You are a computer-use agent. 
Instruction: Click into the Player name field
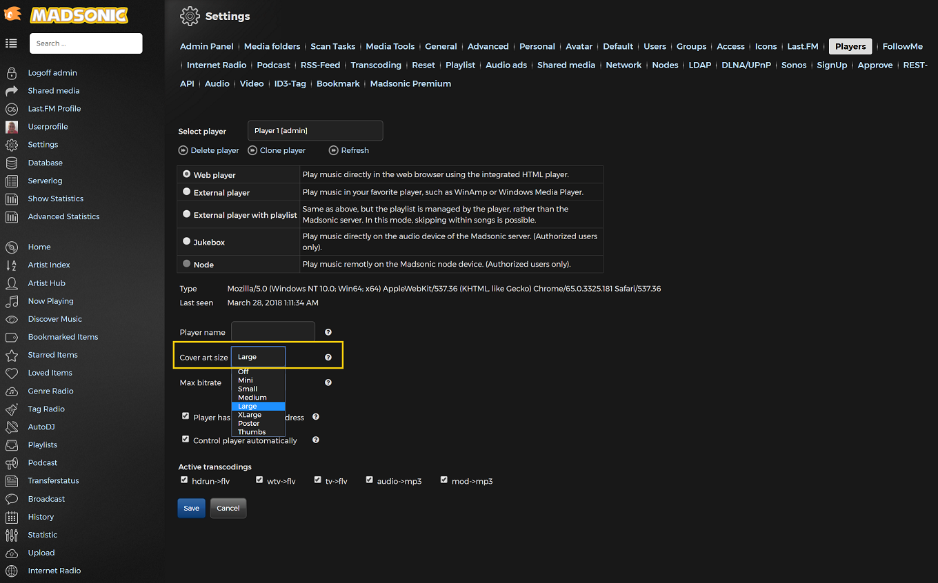[x=273, y=331]
